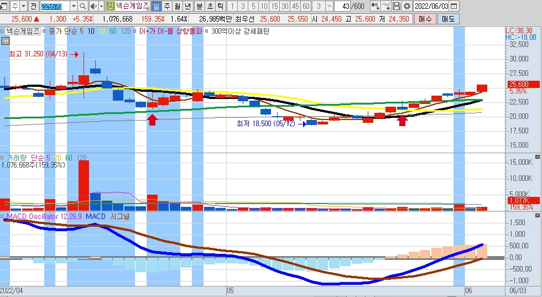Select the 60 interval button
This screenshot has height=297, width=542.
pyautogui.click(x=306, y=6)
